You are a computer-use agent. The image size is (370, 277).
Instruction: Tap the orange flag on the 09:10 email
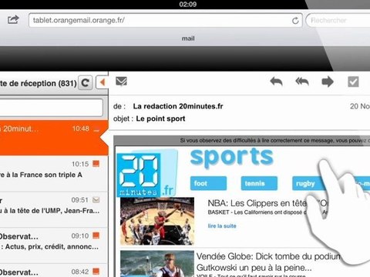[x=96, y=235]
